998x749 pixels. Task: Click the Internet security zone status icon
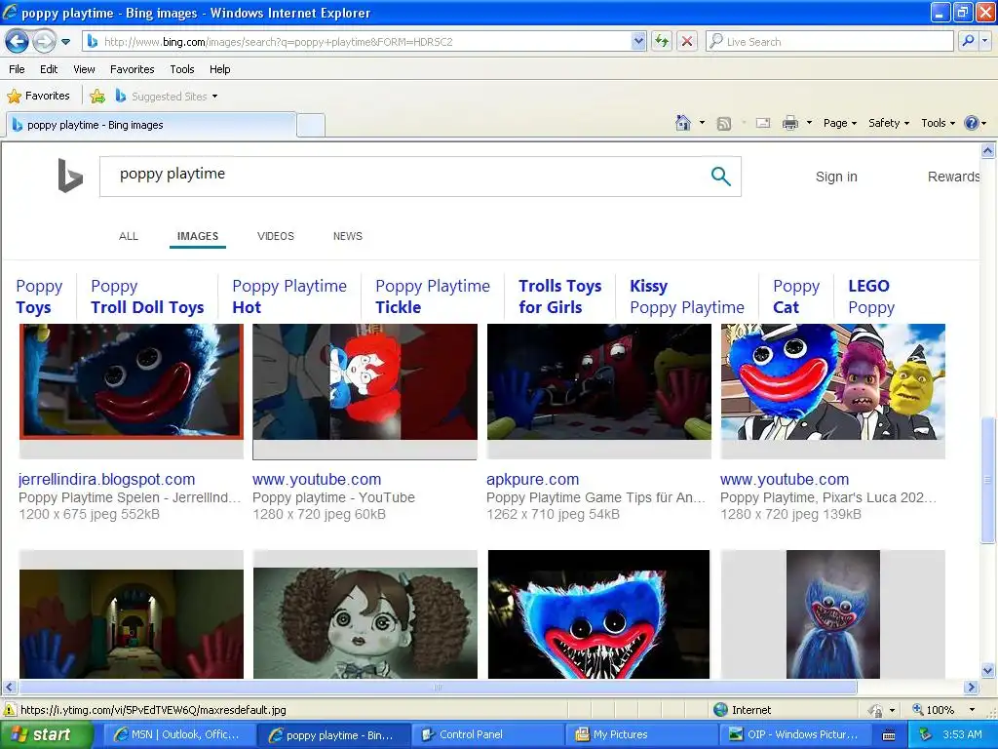[721, 710]
